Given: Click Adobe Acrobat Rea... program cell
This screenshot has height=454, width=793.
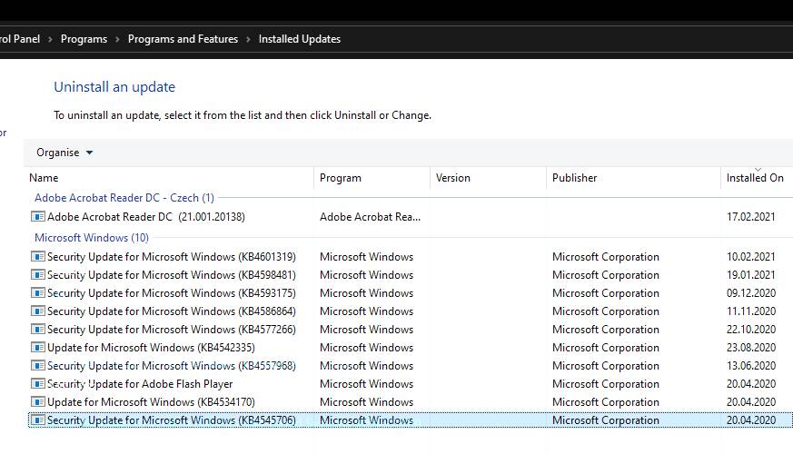Looking at the screenshot, I should [x=370, y=216].
